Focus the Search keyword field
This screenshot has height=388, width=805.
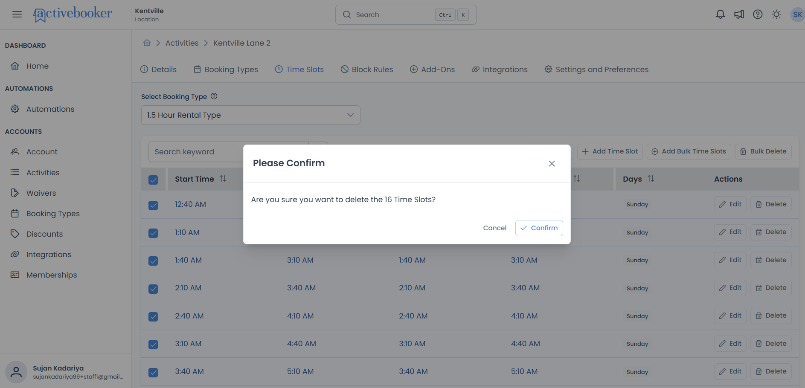228,152
